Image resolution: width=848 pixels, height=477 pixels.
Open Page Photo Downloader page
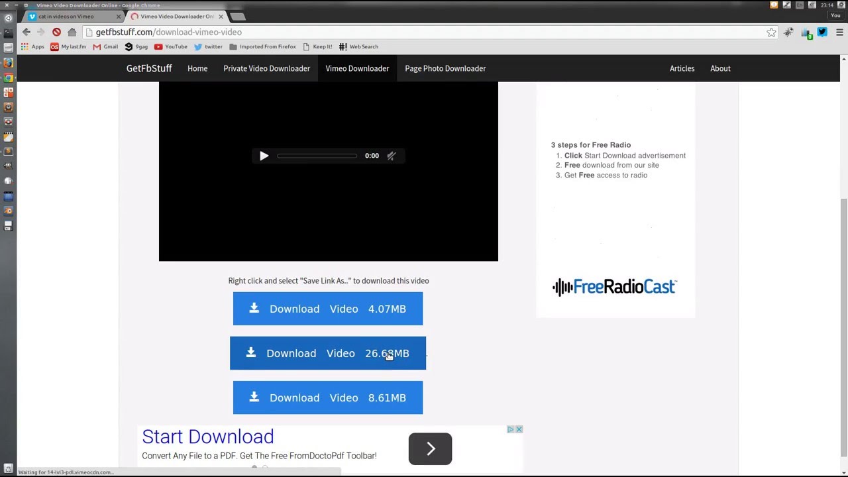click(x=445, y=68)
